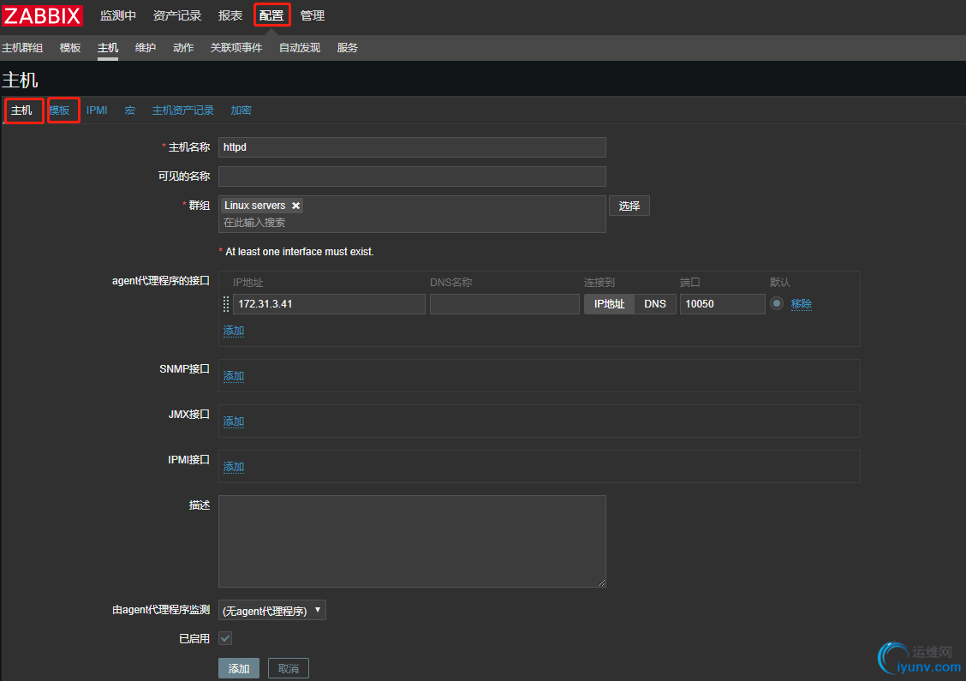Click into the 主机名称 field
The width and height of the screenshot is (966, 681).
coord(412,147)
